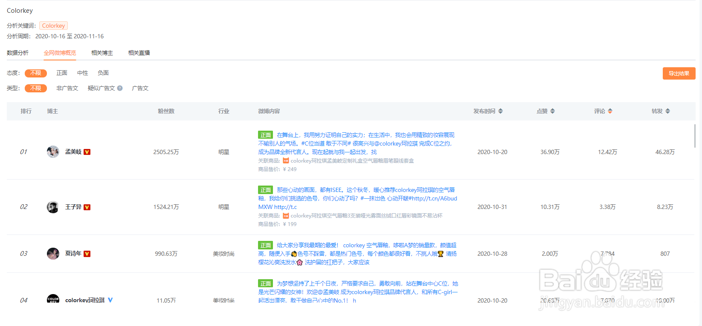Open 王子异 avatar
702x326 pixels.
pos(53,207)
